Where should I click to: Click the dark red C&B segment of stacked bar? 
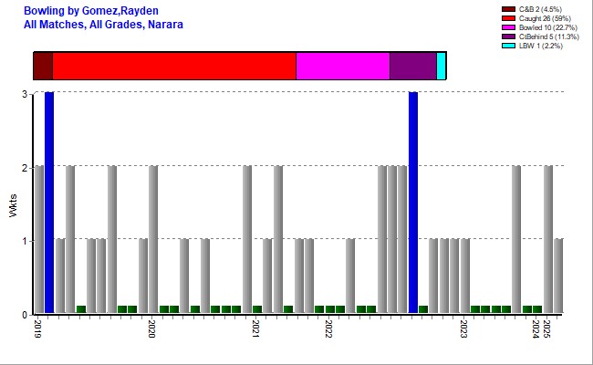[43, 66]
